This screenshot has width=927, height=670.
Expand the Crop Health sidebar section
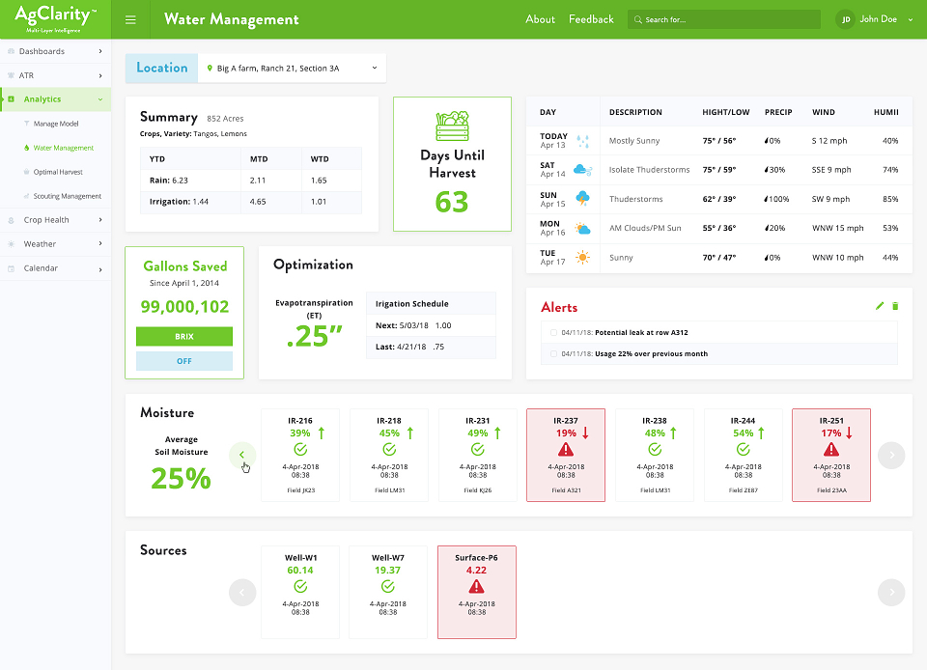tap(56, 220)
